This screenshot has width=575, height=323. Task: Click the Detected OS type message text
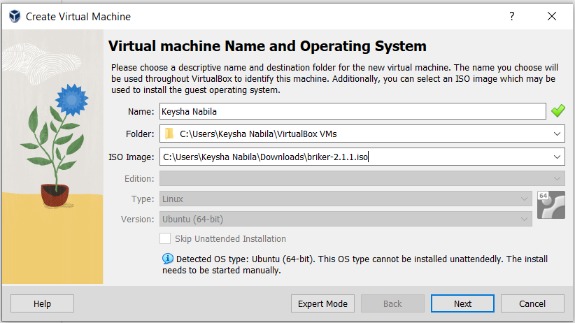(x=355, y=264)
